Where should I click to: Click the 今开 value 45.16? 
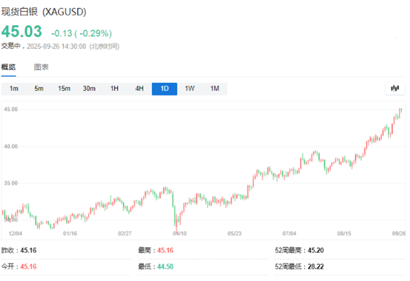(28, 266)
